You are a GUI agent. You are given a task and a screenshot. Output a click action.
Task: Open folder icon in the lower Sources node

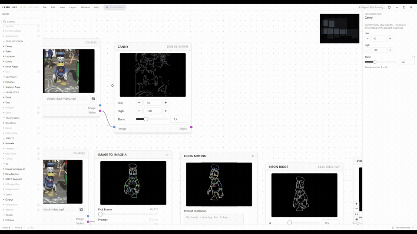click(81, 209)
